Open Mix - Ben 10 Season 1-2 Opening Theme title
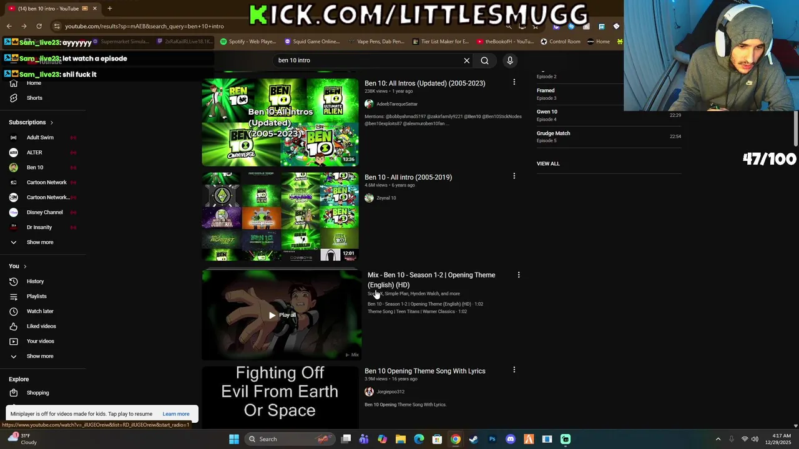Viewport: 799px width, 449px height. [431, 280]
